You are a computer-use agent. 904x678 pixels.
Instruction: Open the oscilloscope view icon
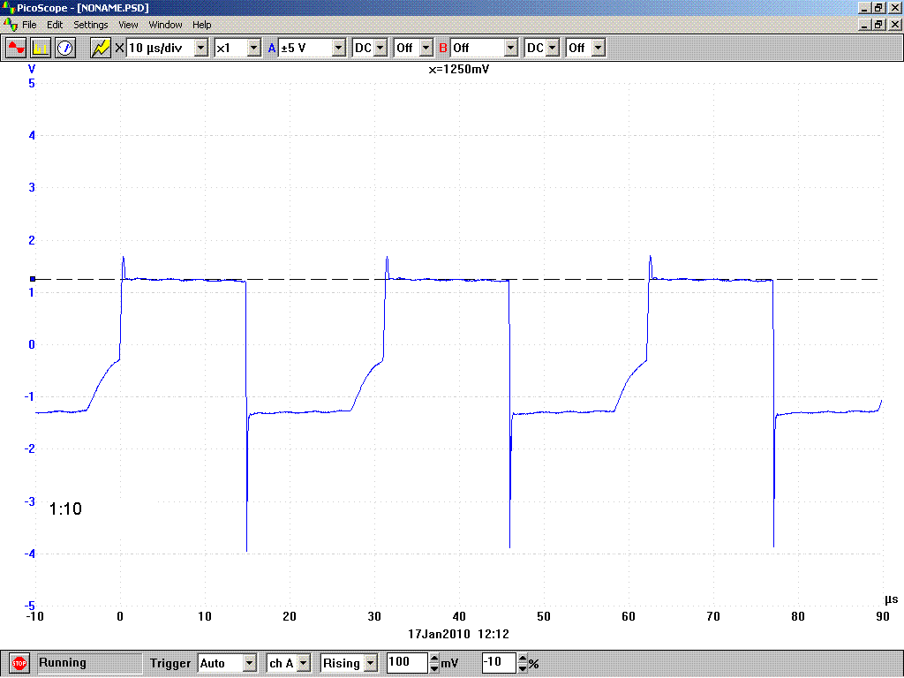pos(16,48)
